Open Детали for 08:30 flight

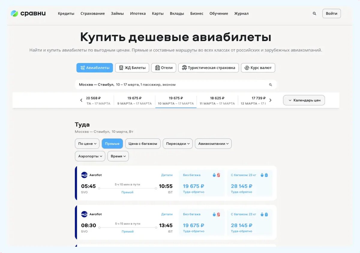[167, 214]
